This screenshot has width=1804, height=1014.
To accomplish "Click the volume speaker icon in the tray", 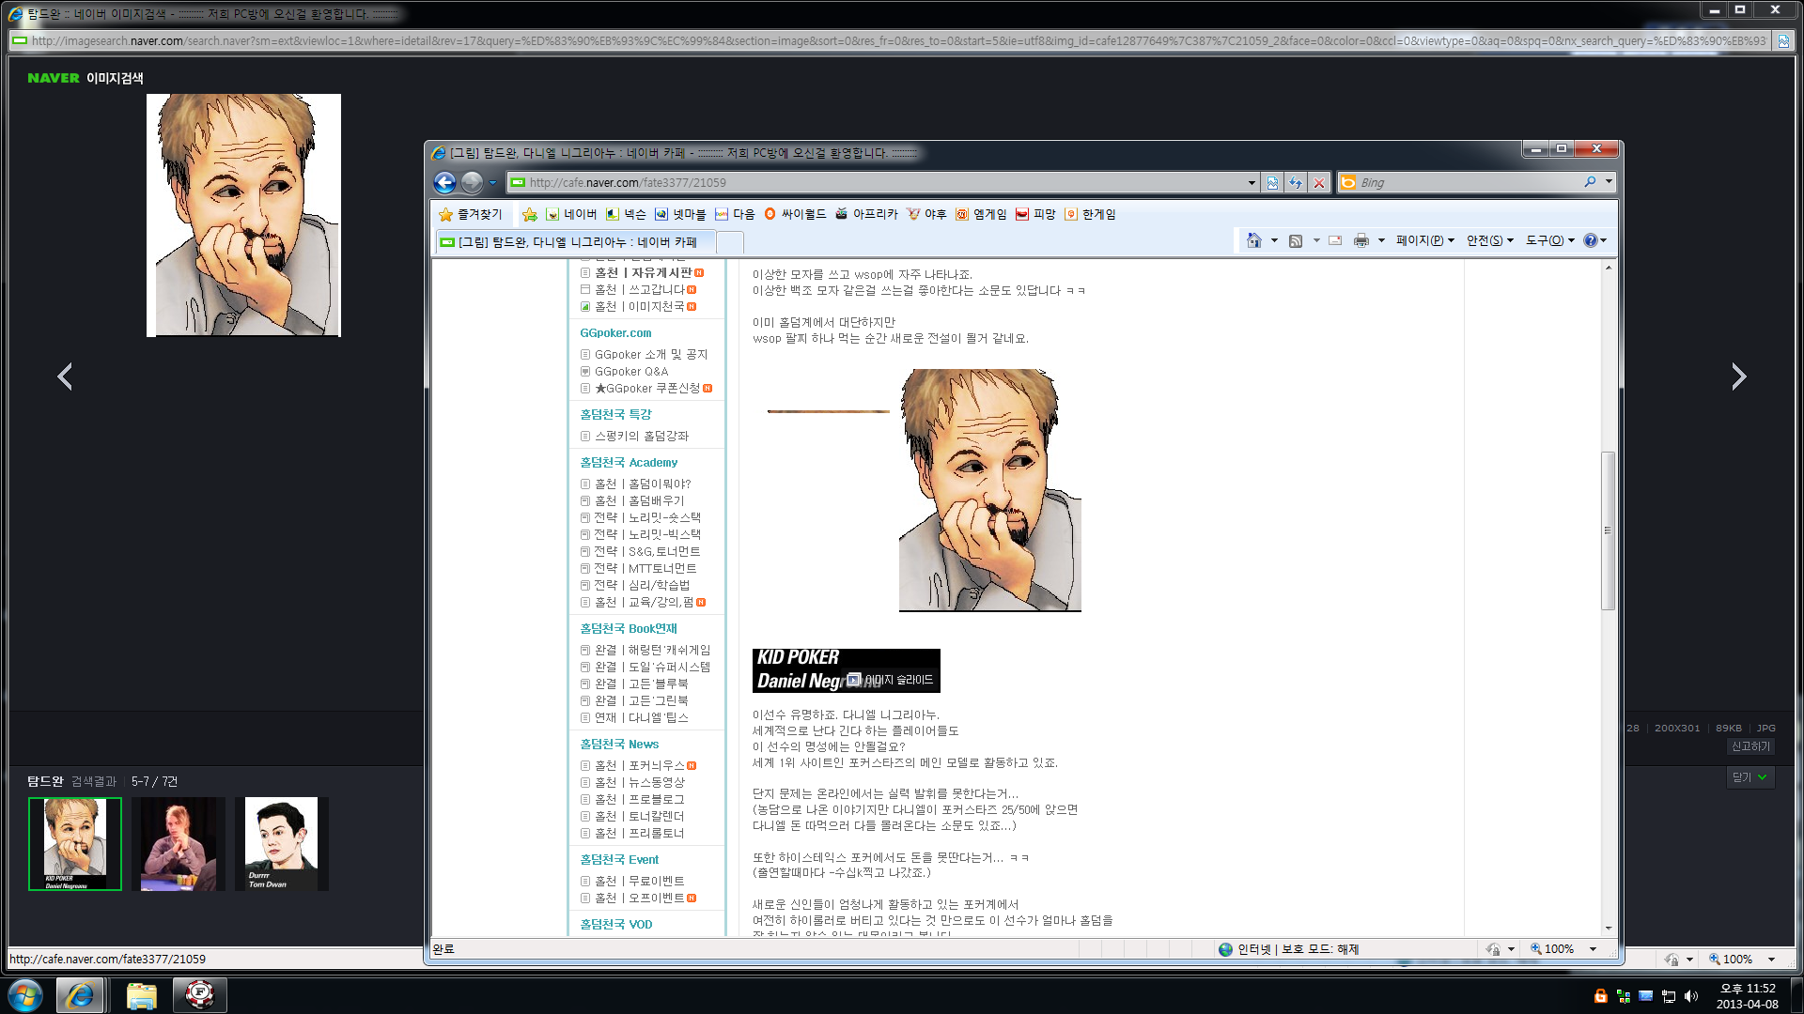I will tap(1691, 996).
